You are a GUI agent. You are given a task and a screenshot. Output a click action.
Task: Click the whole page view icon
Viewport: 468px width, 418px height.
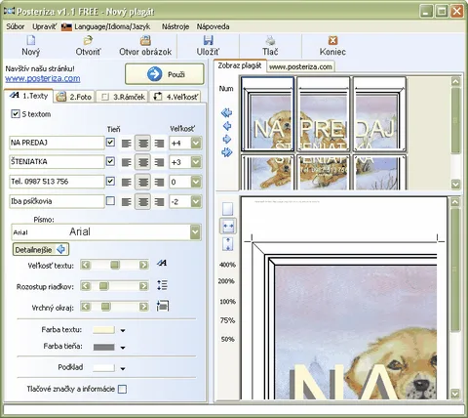[x=227, y=209]
